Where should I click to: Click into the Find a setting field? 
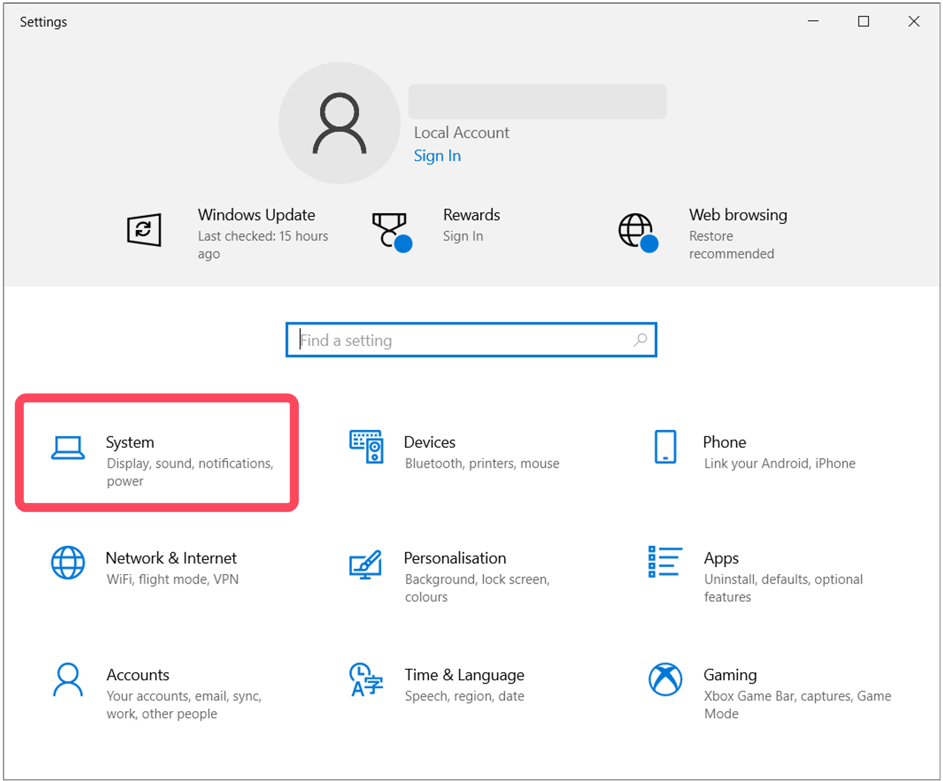[x=471, y=340]
